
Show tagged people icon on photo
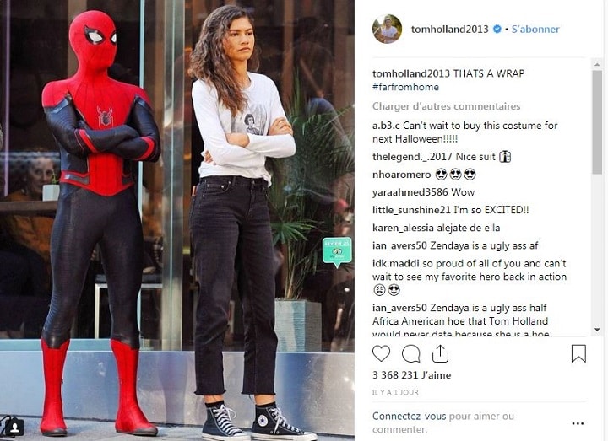14,428
